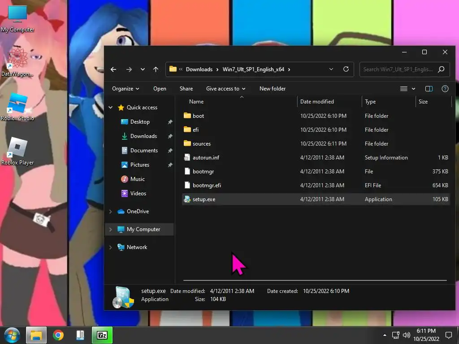Click Downloads in address breadcrumb
The image size is (459, 344).
[199, 69]
